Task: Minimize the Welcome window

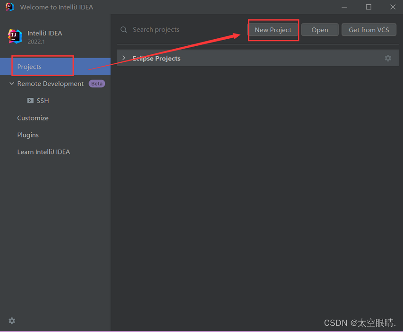Action: pyautogui.click(x=344, y=7)
